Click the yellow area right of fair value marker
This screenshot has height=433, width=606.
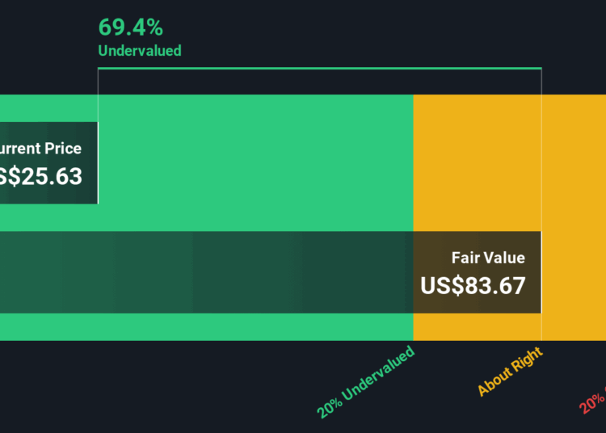(574, 217)
